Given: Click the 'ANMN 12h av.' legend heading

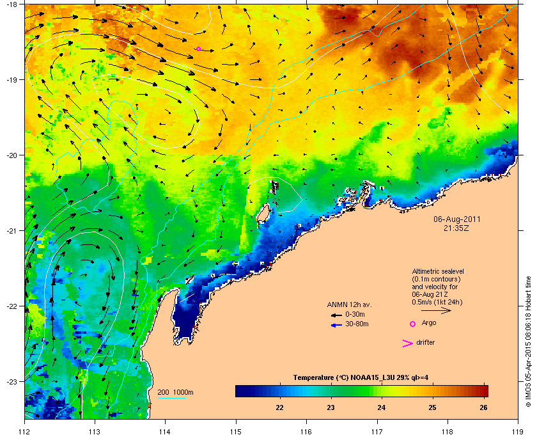Looking at the screenshot, I should tap(349, 304).
